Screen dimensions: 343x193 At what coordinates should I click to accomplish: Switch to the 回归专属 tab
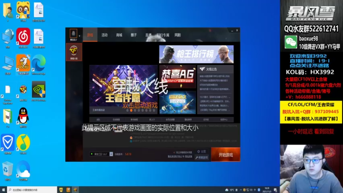click(x=163, y=35)
